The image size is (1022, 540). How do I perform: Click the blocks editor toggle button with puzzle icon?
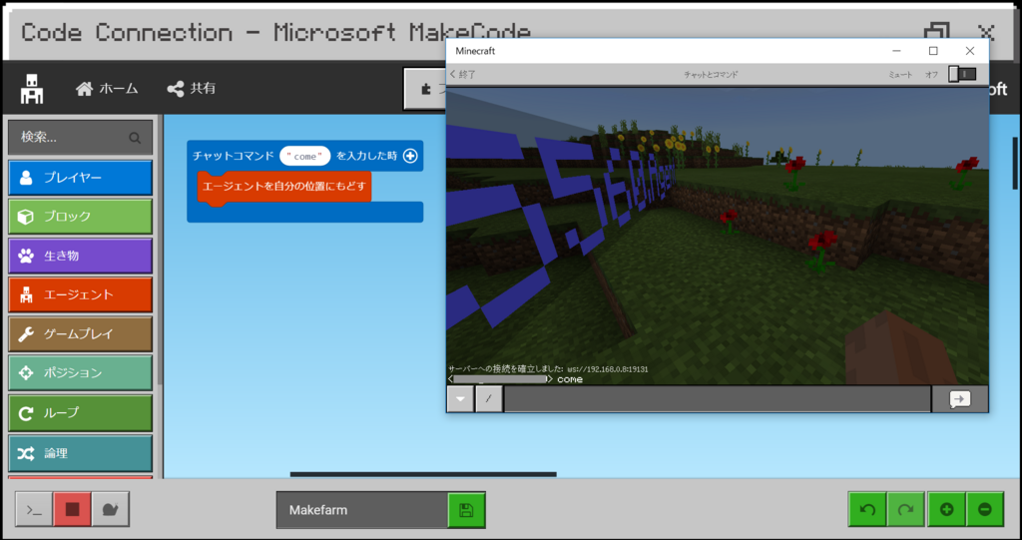(x=425, y=89)
